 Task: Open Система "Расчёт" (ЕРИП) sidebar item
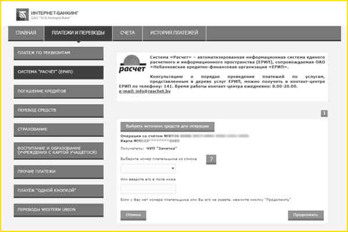[x=58, y=72]
